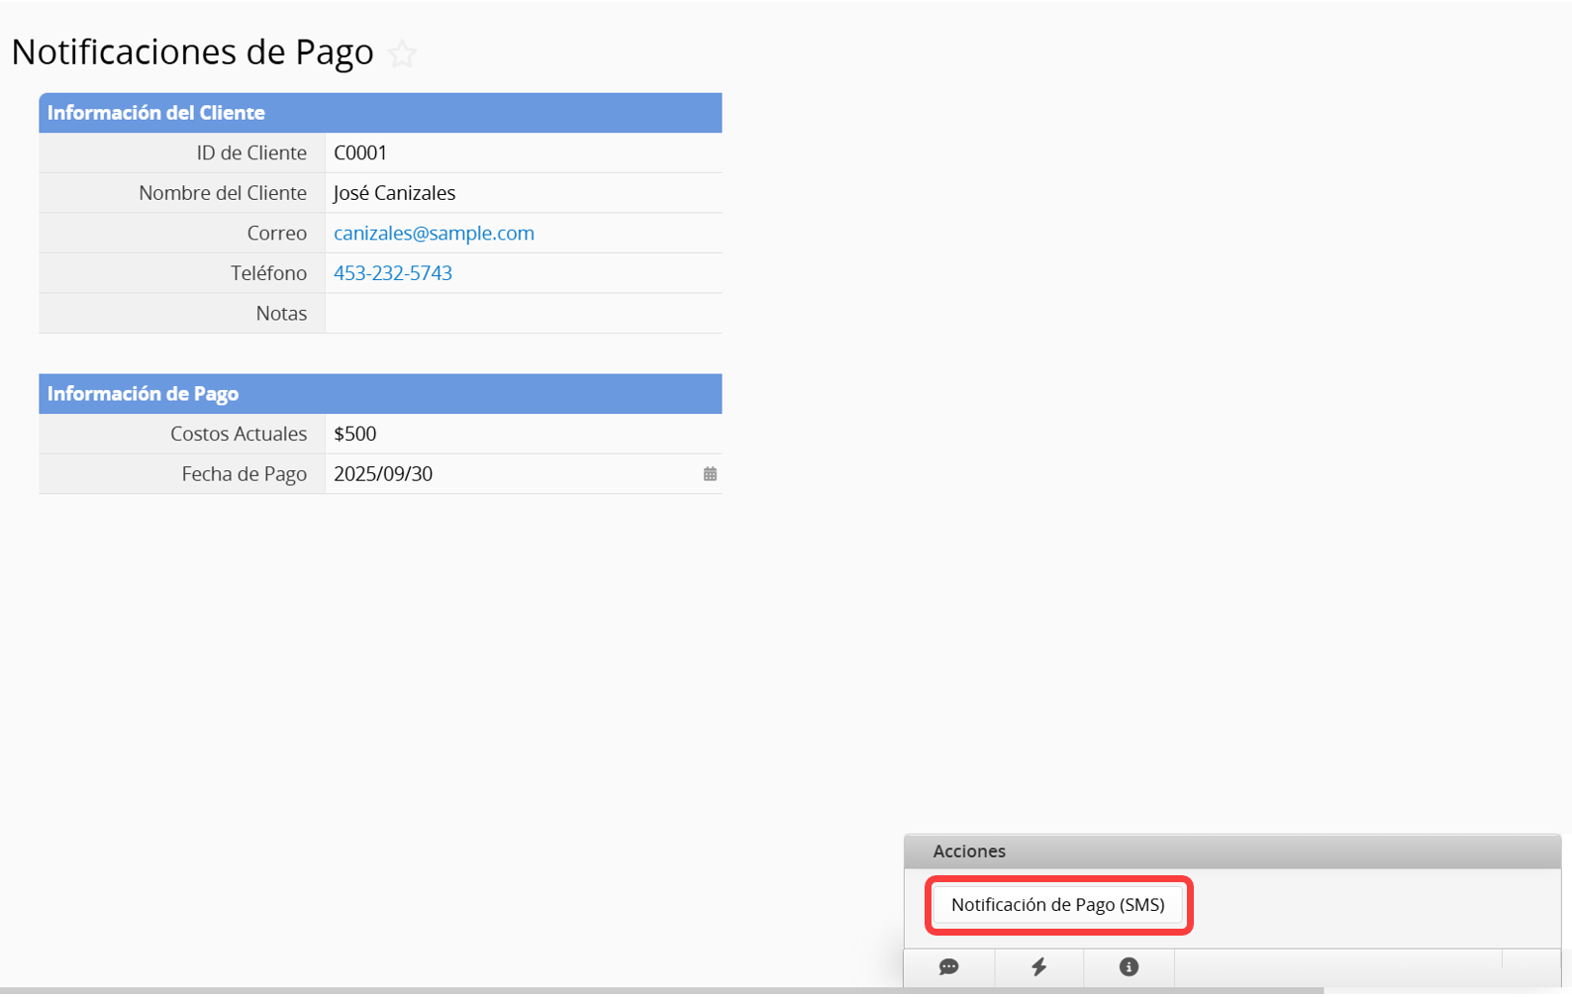Viewport: 1572px width, 997px height.
Task: Click the Teléfono field label
Action: click(268, 273)
